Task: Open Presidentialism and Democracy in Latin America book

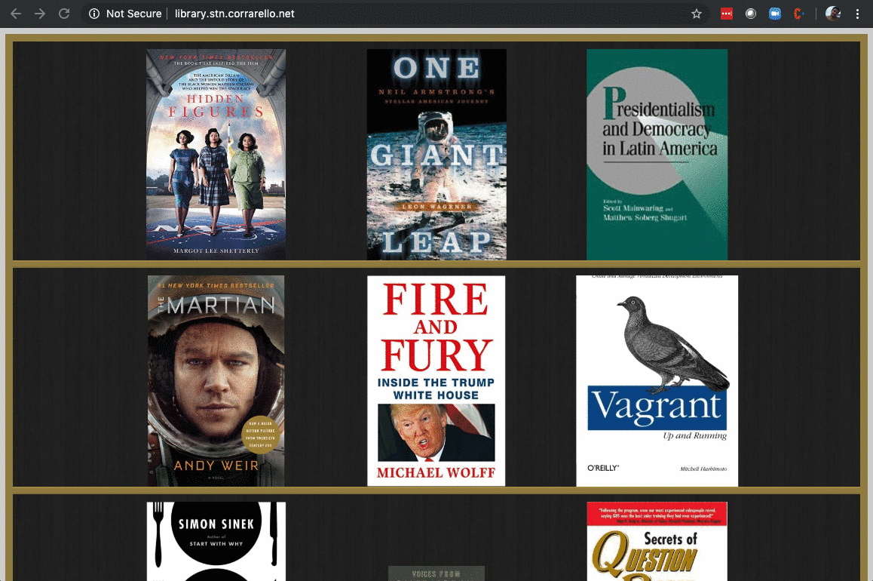Action: pos(657,154)
